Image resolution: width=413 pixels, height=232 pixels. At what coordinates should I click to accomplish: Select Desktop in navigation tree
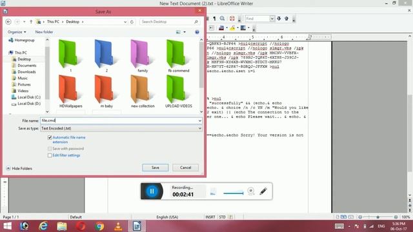[25, 59]
